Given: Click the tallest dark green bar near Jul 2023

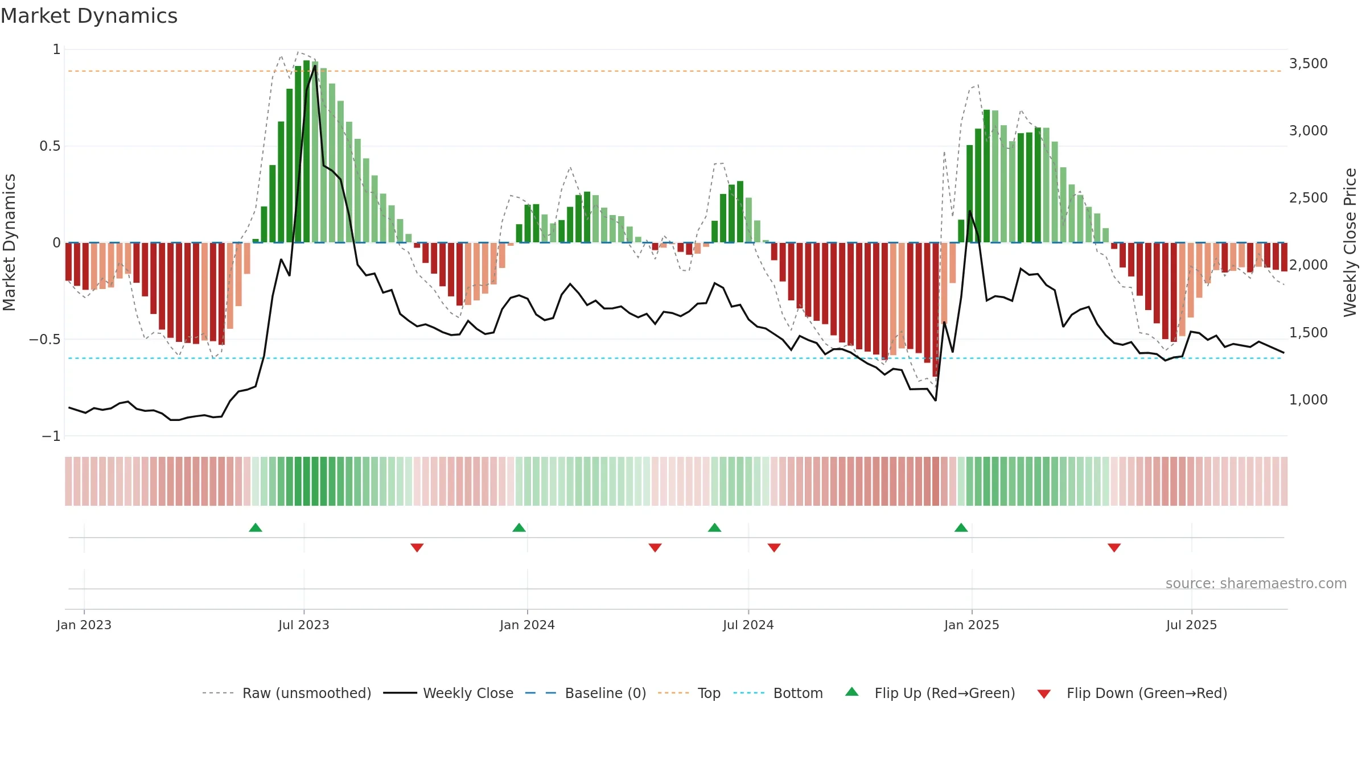Looking at the screenshot, I should click(307, 151).
